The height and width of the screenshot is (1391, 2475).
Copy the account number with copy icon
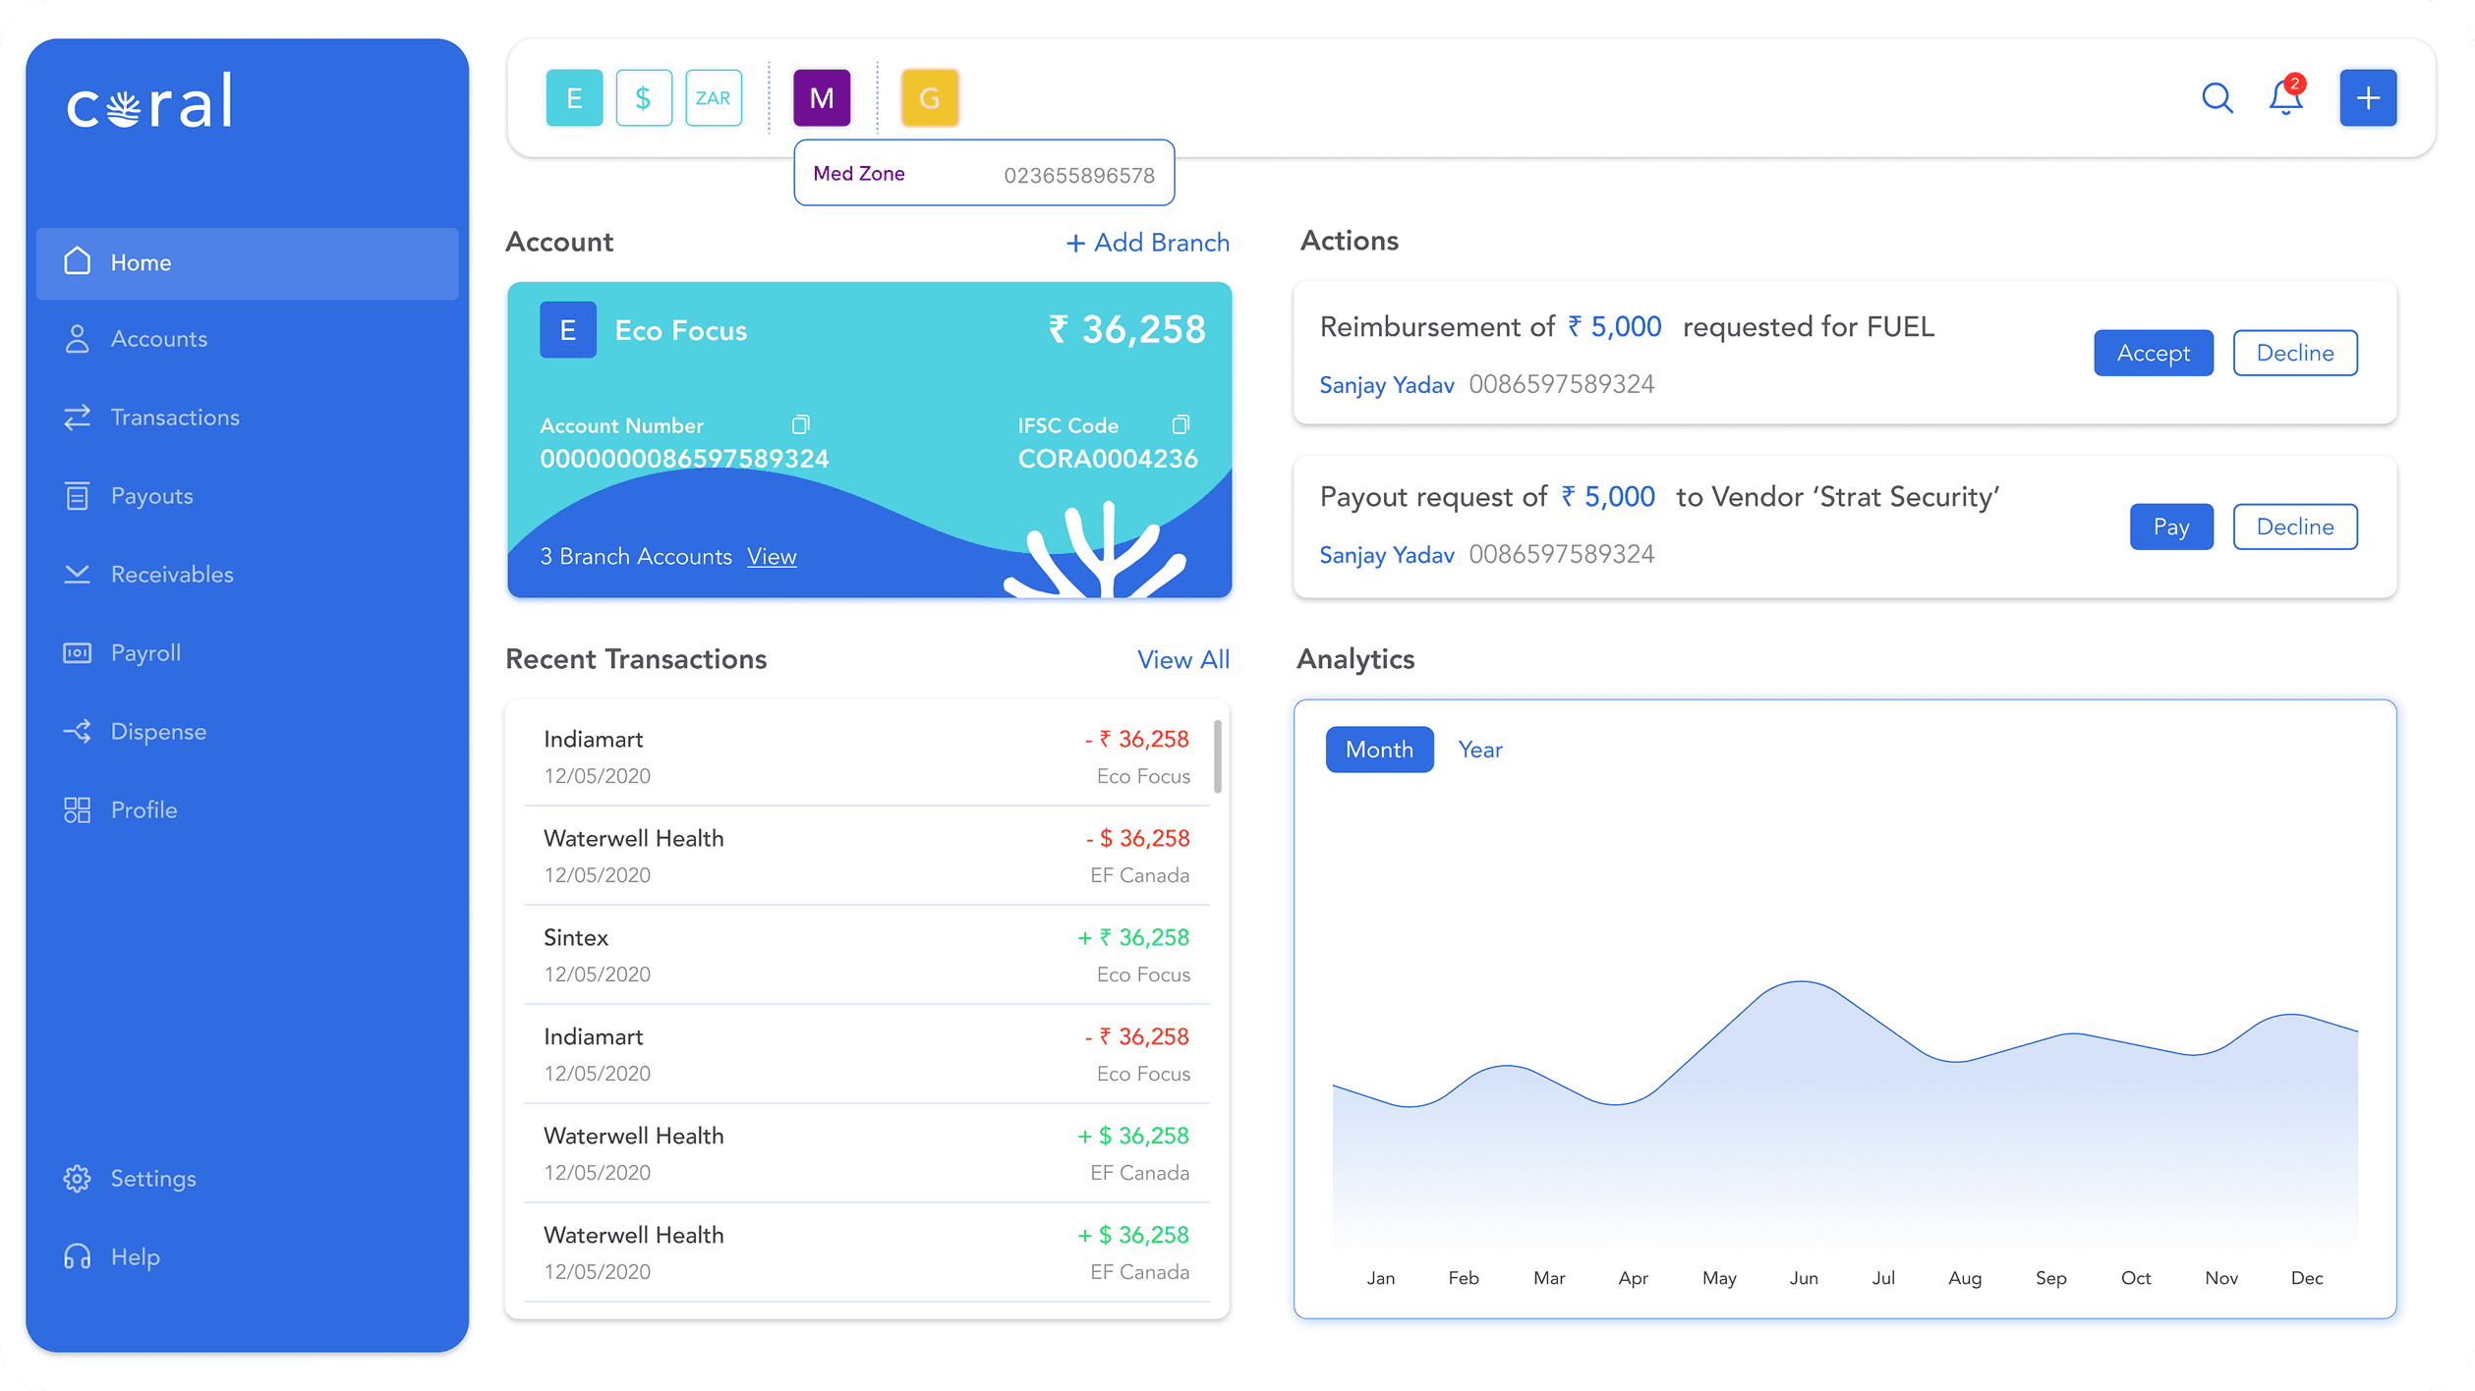point(800,424)
